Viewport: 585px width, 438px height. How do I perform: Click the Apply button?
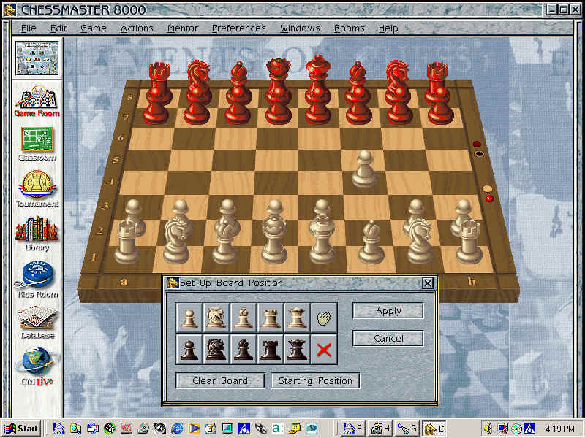click(388, 311)
